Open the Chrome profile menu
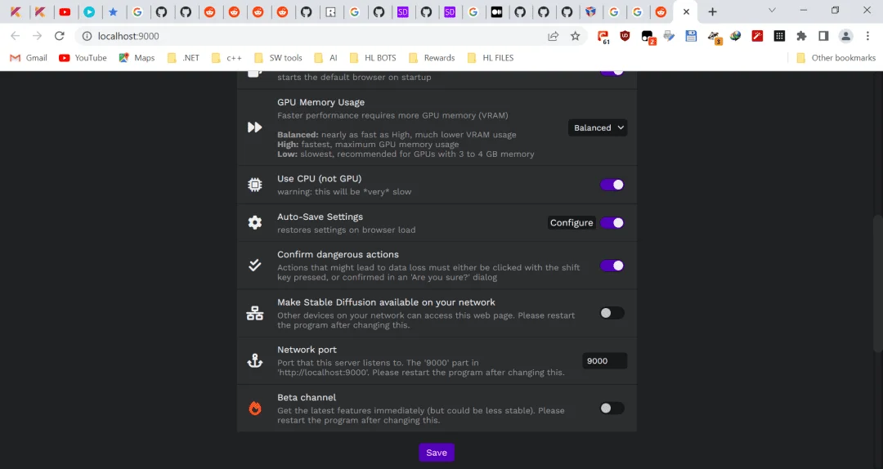This screenshot has height=469, width=883. [x=846, y=36]
